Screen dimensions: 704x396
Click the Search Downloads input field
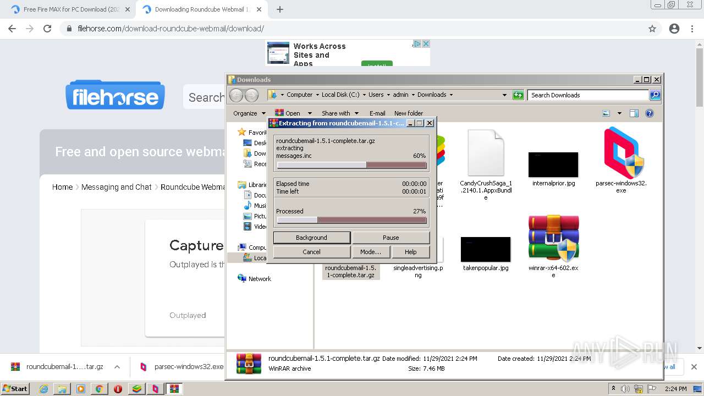tap(588, 95)
